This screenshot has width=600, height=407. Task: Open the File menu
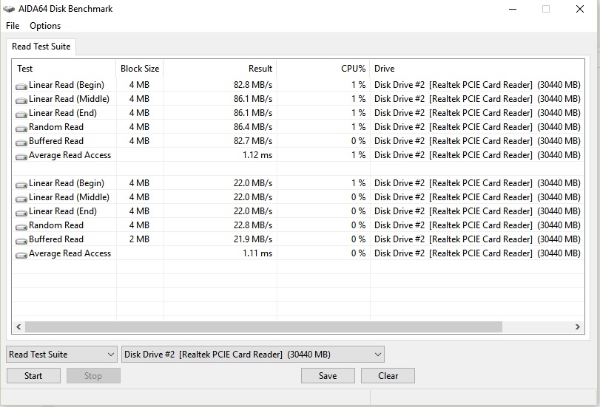coord(13,26)
